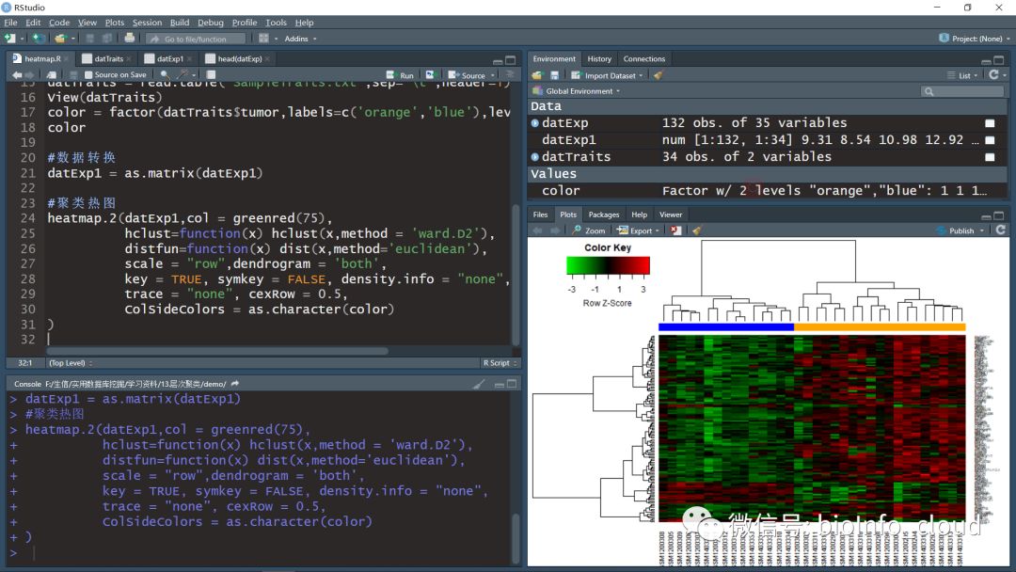This screenshot has height=572, width=1016.
Task: Click the code tools magic wand
Action: [x=183, y=75]
